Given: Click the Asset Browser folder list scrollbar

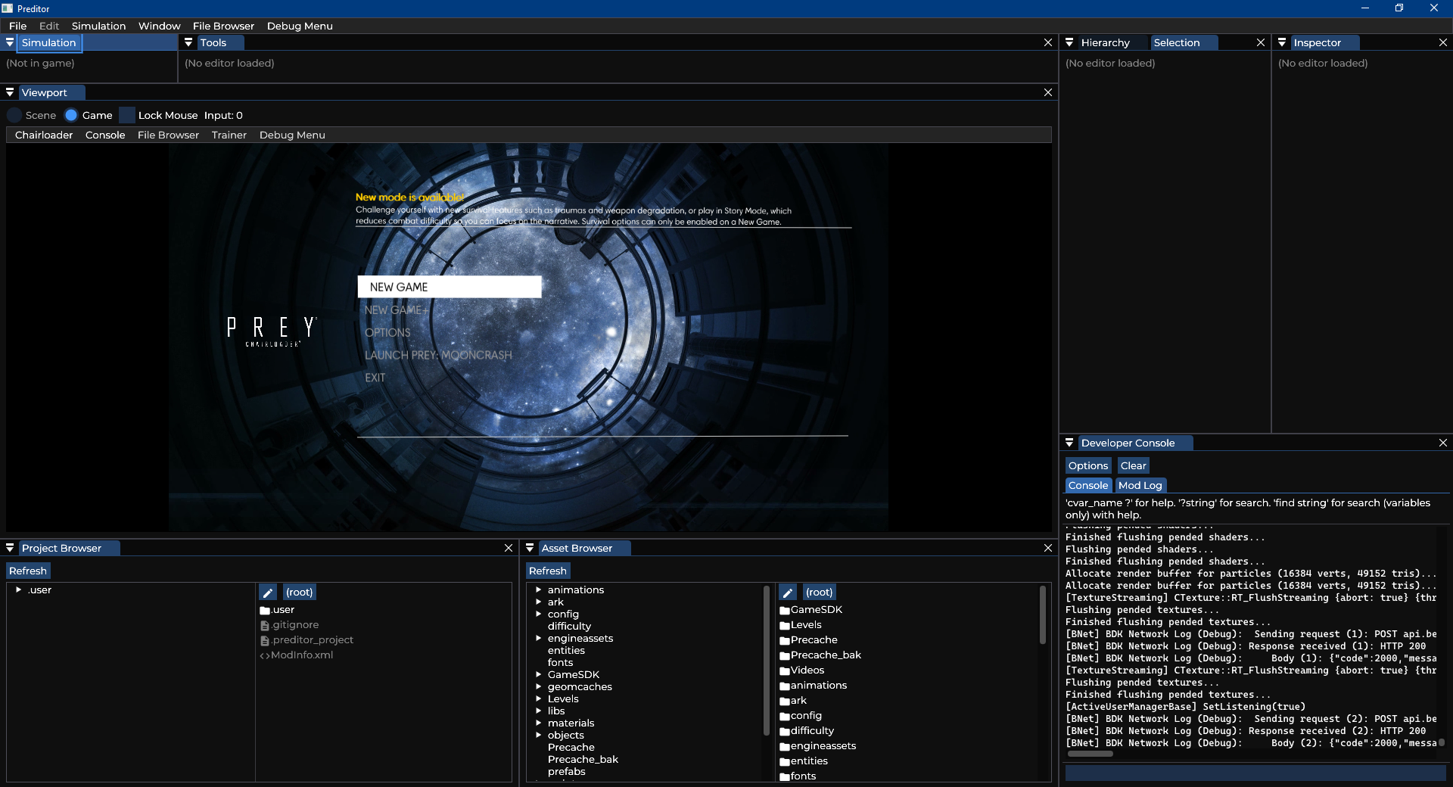Looking at the screenshot, I should [1042, 615].
